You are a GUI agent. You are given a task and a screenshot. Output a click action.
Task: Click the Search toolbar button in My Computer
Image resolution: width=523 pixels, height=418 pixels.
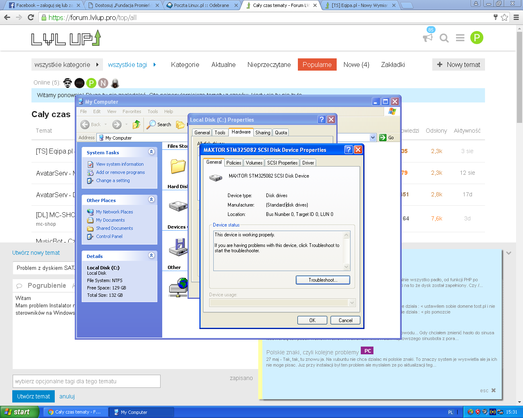(x=159, y=125)
